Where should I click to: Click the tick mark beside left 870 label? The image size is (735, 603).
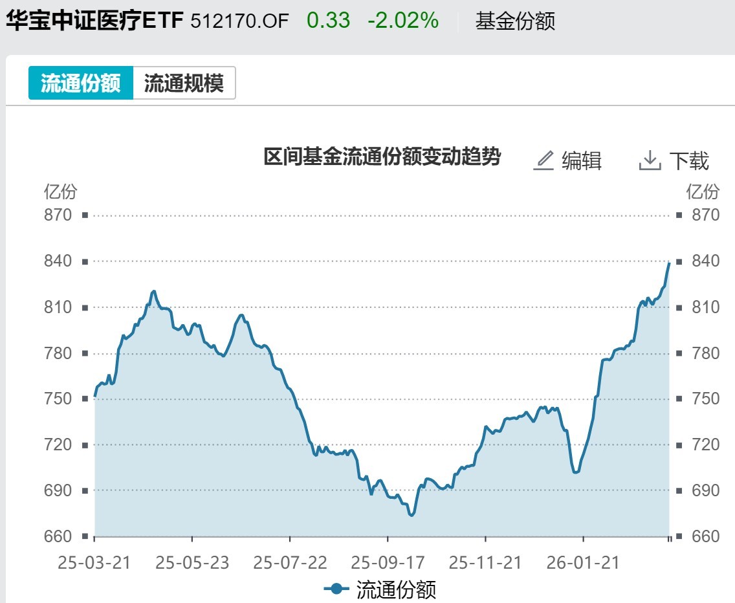pyautogui.click(x=85, y=215)
